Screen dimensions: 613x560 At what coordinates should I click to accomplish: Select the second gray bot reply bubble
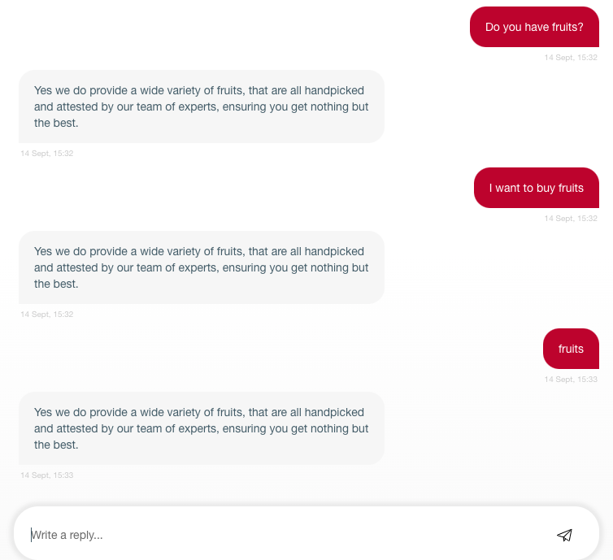coord(201,267)
